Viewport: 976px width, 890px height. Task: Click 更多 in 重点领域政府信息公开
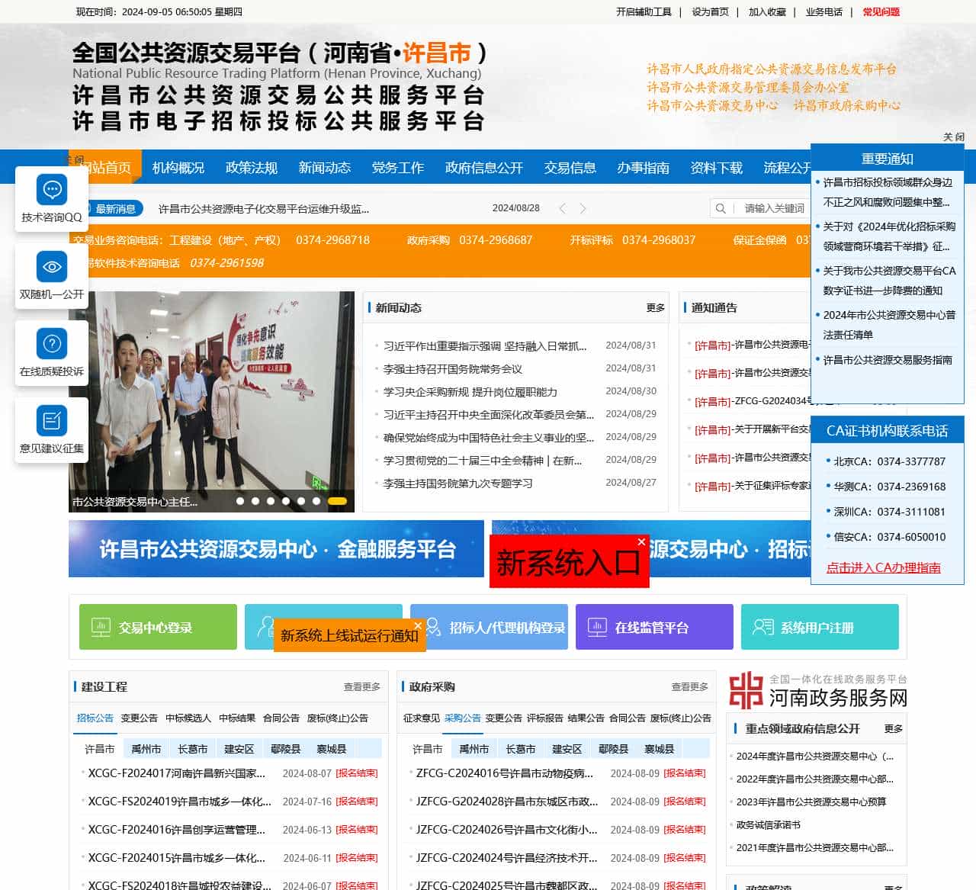pyautogui.click(x=894, y=729)
